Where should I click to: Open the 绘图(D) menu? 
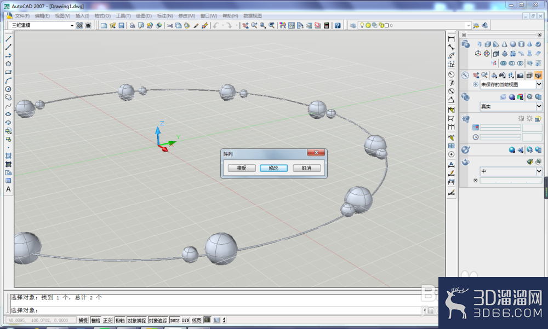144,16
